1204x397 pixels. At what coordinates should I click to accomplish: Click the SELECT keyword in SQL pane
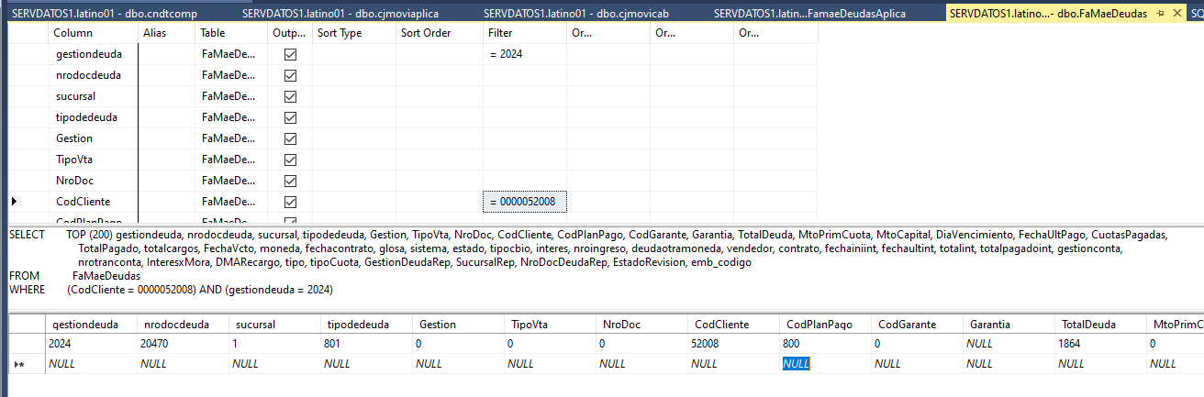pos(27,235)
